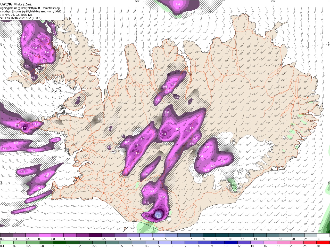Click the '20W' longitude label
Viewport: 330px width, 248px height.
[137, 1]
